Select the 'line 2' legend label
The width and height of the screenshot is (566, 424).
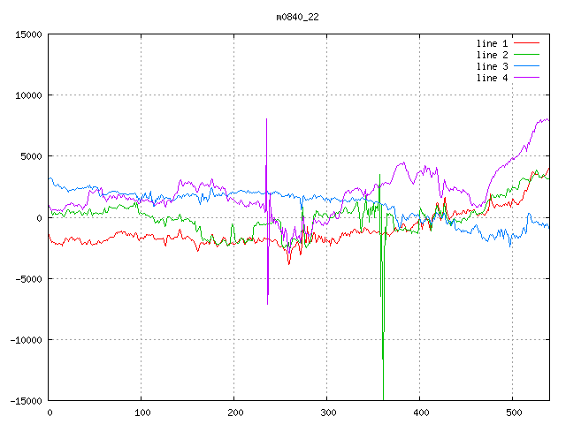493,55
